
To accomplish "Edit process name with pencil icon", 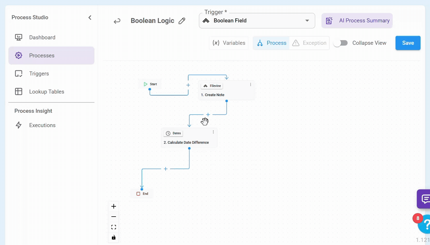I will tap(182, 21).
